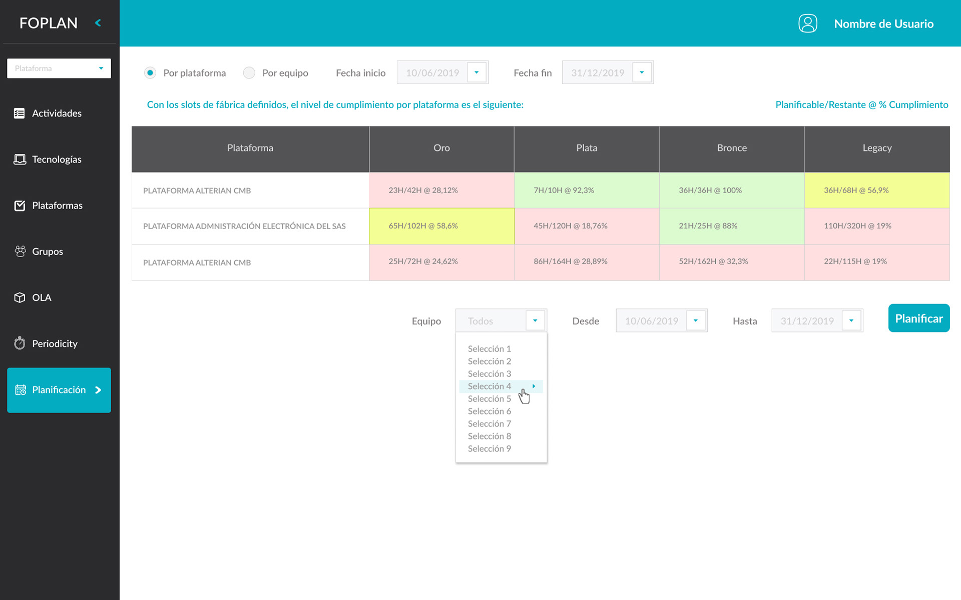Choose Selección 7 in the Equipo list
Viewport: 961px width, 600px height.
[x=490, y=424]
